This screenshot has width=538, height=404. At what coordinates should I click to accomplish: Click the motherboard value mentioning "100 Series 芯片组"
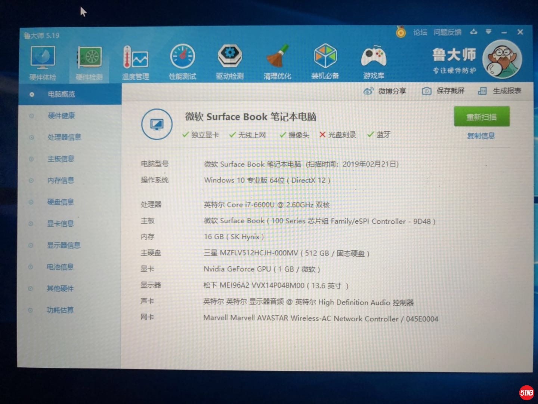pos(319,221)
